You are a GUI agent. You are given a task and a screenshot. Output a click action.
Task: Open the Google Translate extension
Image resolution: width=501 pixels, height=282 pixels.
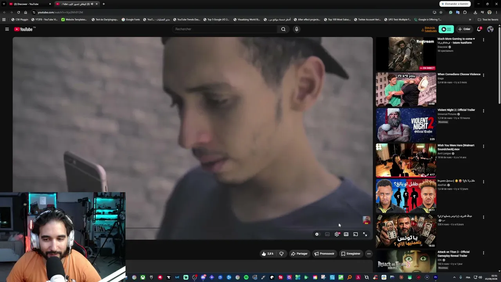458,12
